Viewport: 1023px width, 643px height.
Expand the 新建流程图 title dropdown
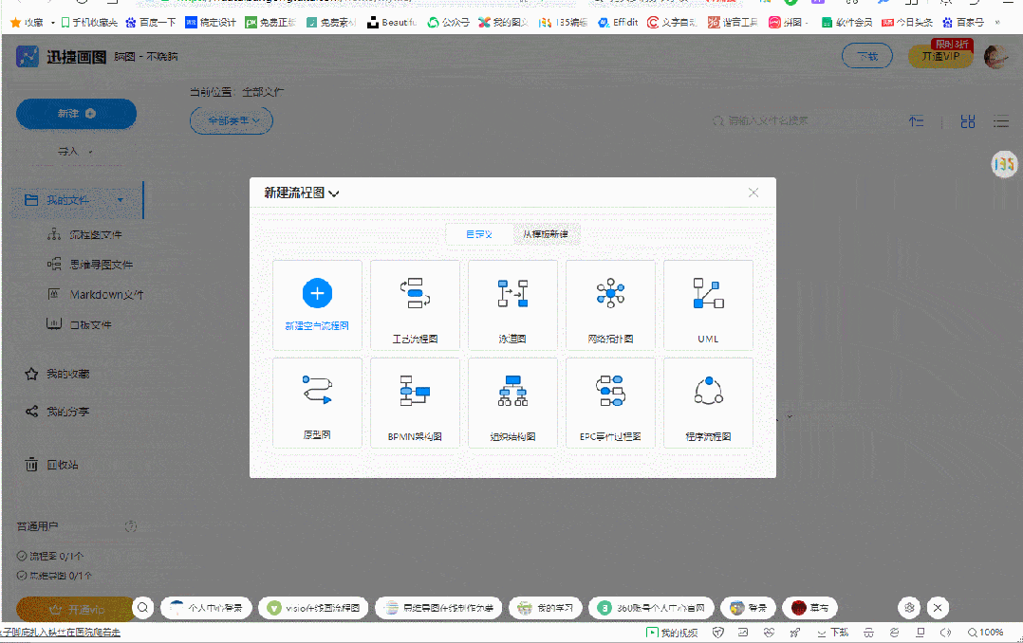(x=334, y=193)
